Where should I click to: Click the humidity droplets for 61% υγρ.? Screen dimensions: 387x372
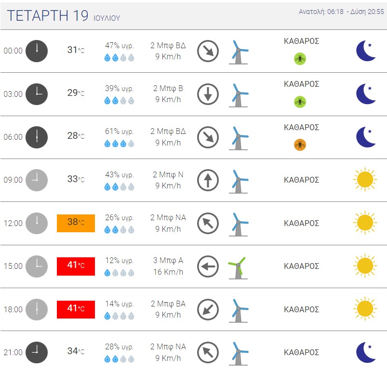[x=119, y=144]
